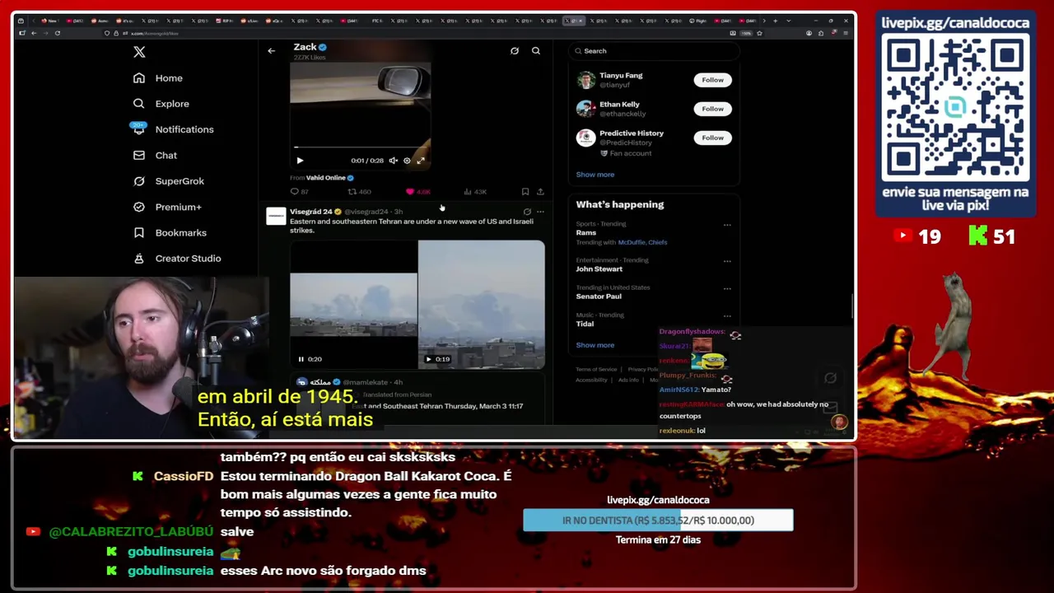Play the mirror video
Image resolution: width=1054 pixels, height=593 pixels.
click(300, 161)
